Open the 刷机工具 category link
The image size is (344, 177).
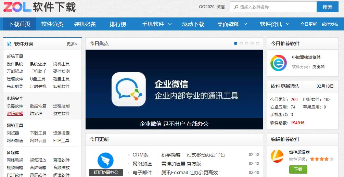61,64
